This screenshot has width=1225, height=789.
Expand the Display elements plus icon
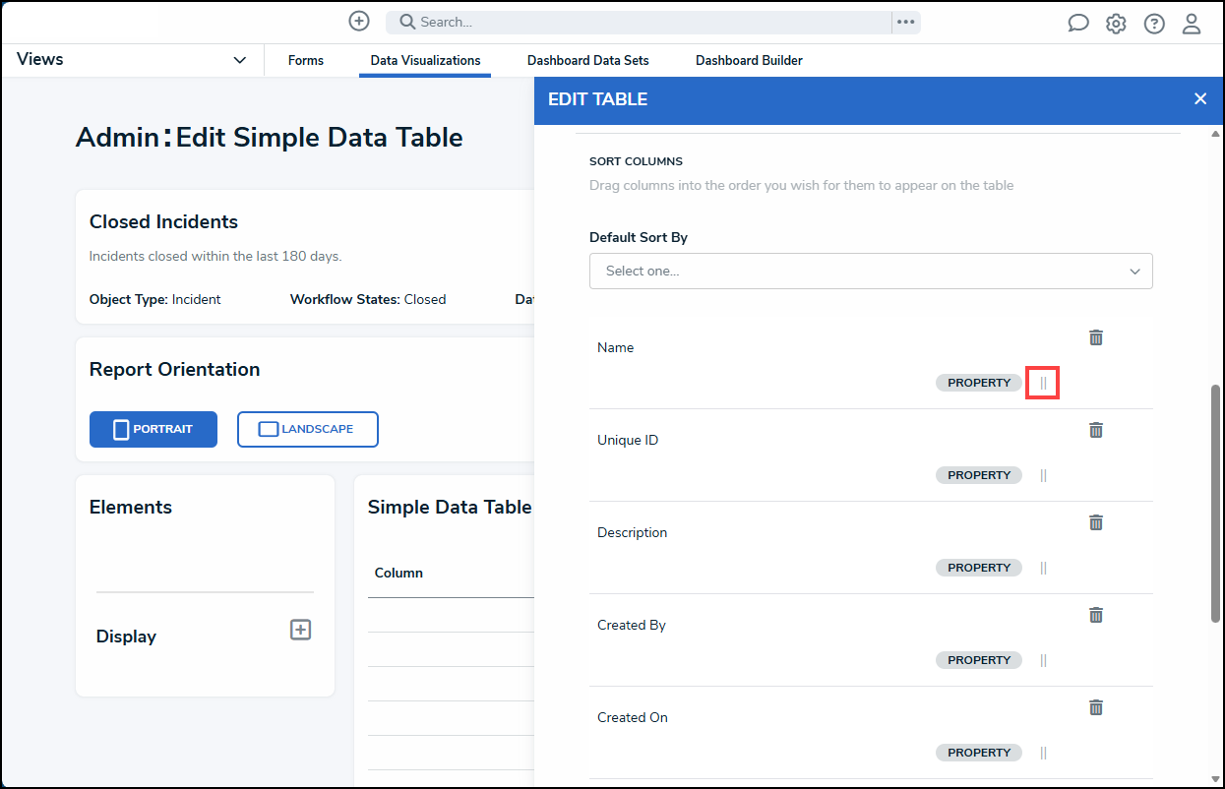pos(301,630)
